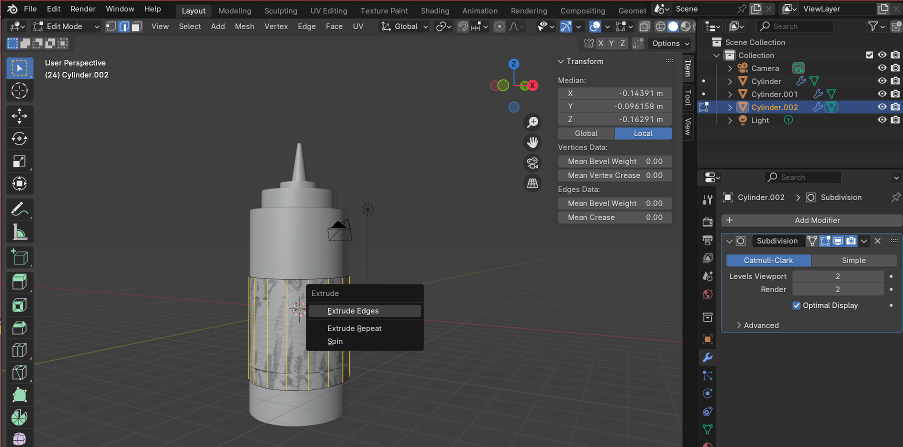The image size is (903, 447).
Task: Switch median to Global coordinates
Action: [586, 133]
